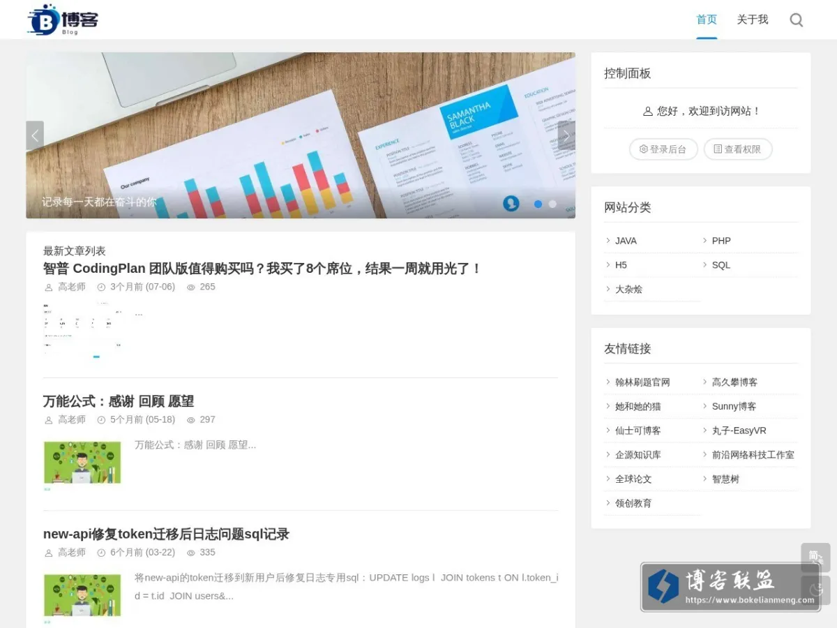Toggle the night mode floating button
This screenshot has width=837, height=628.
[x=815, y=590]
